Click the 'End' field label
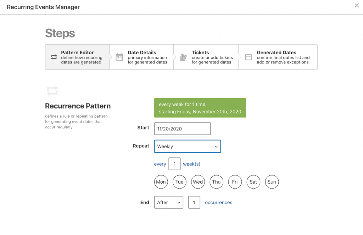363x235 pixels. click(x=145, y=203)
